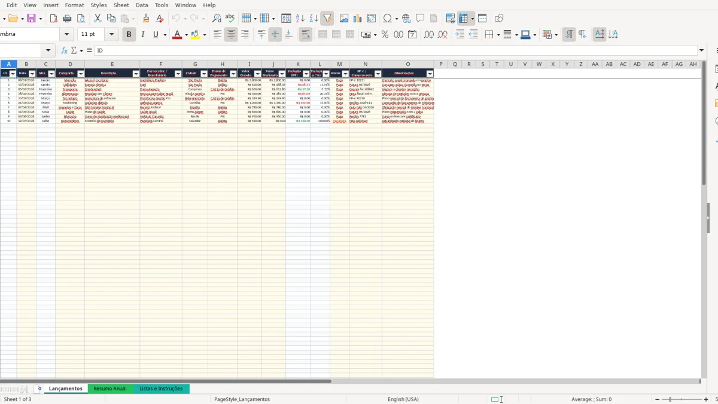Expand the Name Box dropdown

tap(49, 51)
